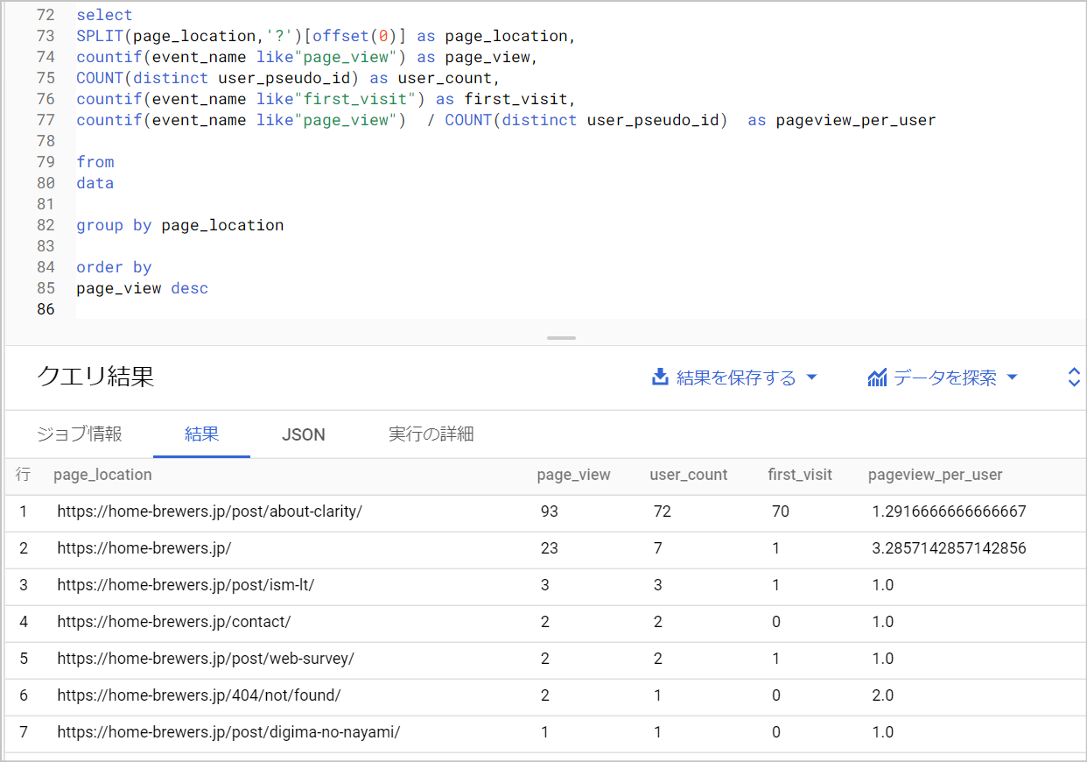Click the save results download icon
Image resolution: width=1087 pixels, height=762 pixels.
click(x=660, y=377)
